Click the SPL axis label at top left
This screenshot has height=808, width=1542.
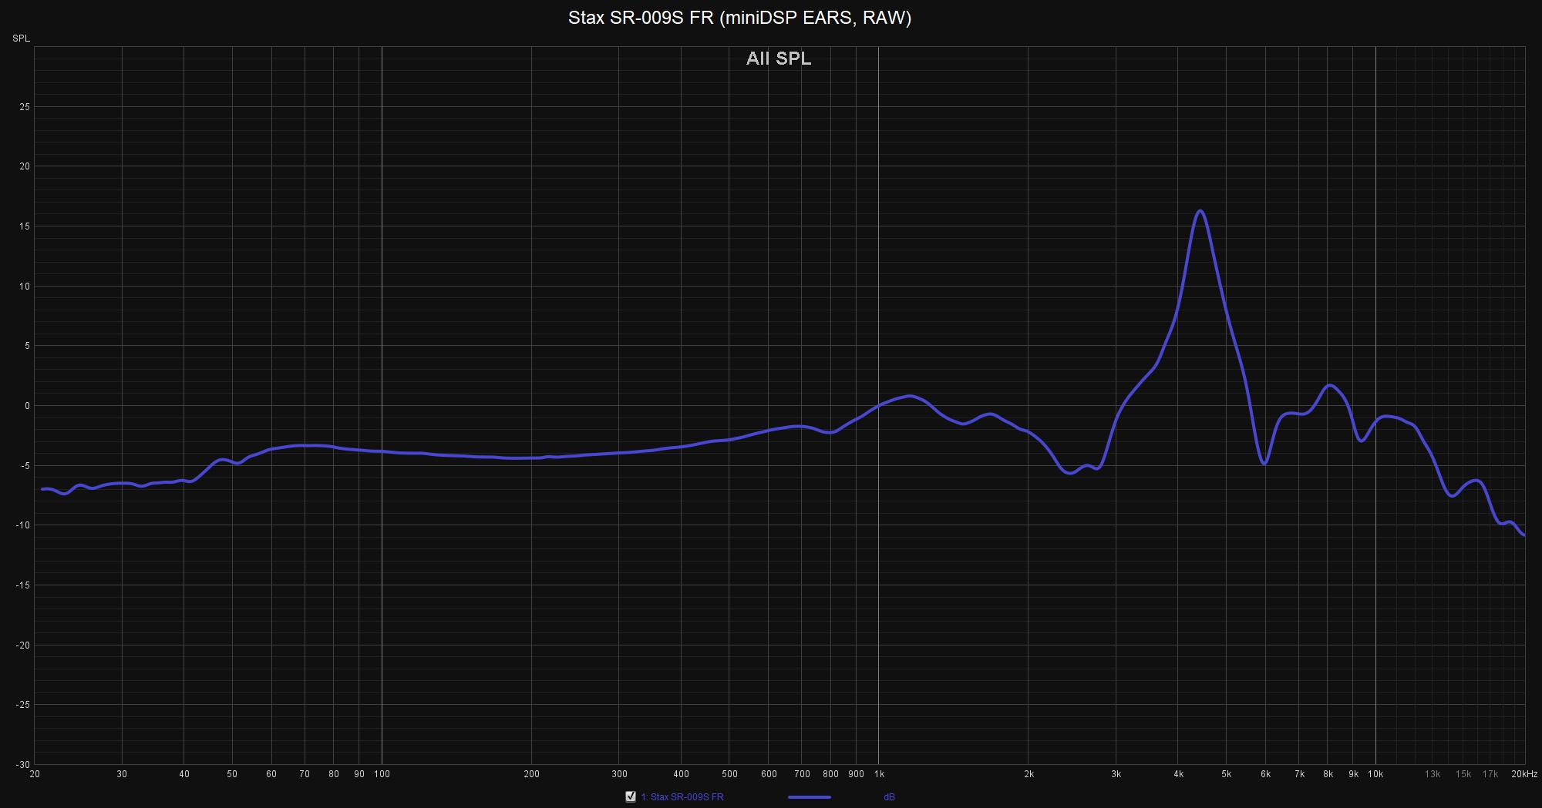[21, 39]
